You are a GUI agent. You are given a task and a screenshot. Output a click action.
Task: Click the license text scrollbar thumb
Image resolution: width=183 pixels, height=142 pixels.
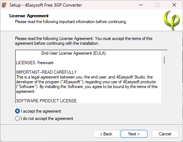click(x=164, y=60)
